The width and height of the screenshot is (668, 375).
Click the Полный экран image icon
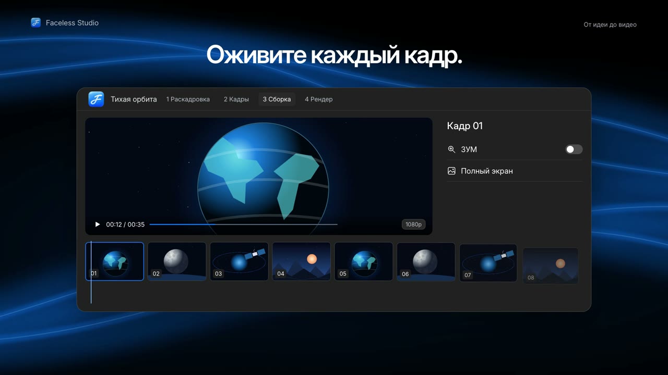pos(451,171)
